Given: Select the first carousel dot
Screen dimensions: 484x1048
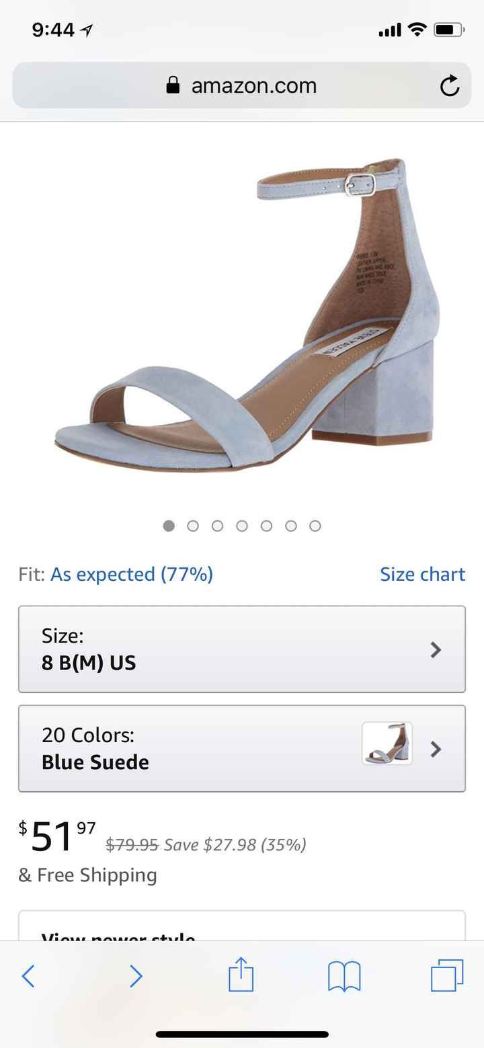Looking at the screenshot, I should (169, 526).
